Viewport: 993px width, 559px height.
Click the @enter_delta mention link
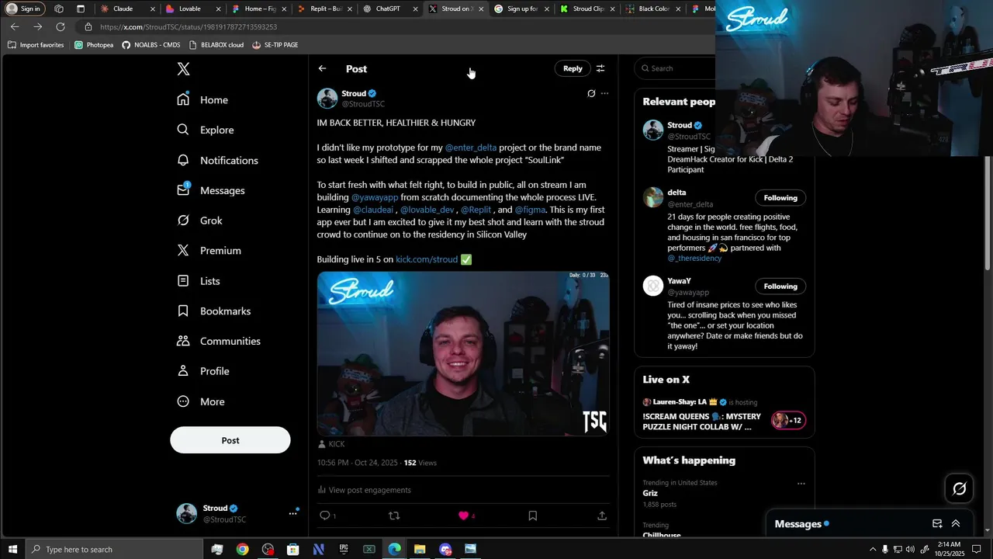(x=471, y=148)
